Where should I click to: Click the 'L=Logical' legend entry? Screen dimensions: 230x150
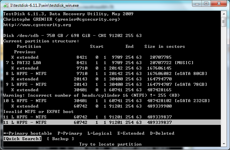100,133
